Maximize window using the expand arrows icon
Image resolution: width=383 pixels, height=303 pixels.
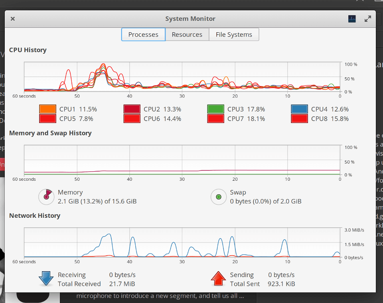point(367,19)
